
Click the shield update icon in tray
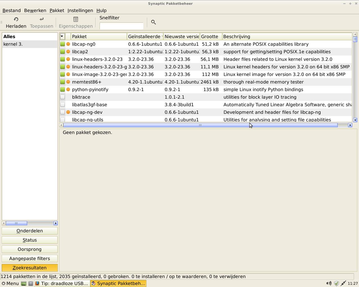pyautogui.click(x=337, y=283)
